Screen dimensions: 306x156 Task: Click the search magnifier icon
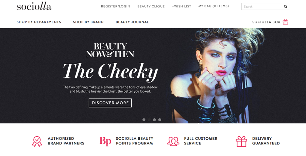tap(286, 7)
